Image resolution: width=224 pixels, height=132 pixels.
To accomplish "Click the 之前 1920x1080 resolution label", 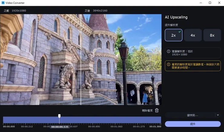I will pos(15,11).
